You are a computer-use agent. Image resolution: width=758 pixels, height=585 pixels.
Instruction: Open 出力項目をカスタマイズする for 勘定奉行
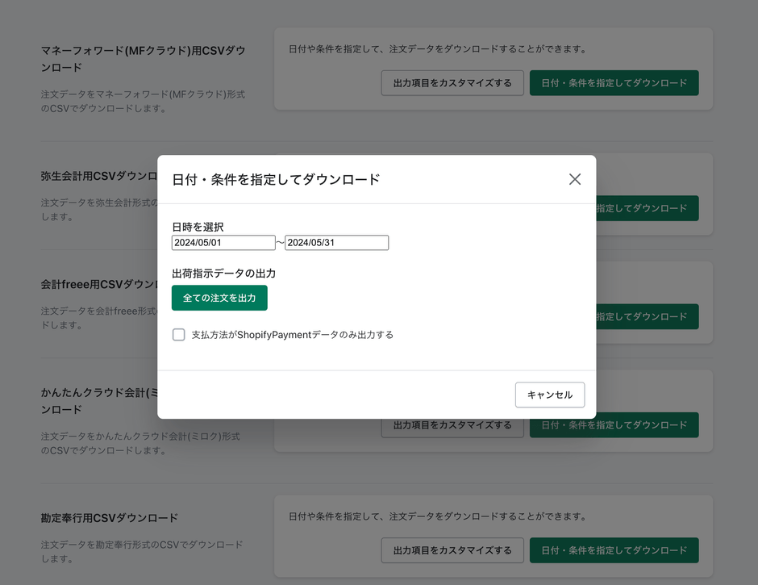[x=452, y=550]
